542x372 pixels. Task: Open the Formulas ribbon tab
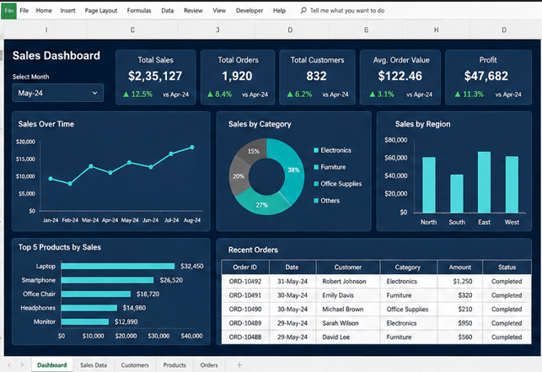click(139, 10)
